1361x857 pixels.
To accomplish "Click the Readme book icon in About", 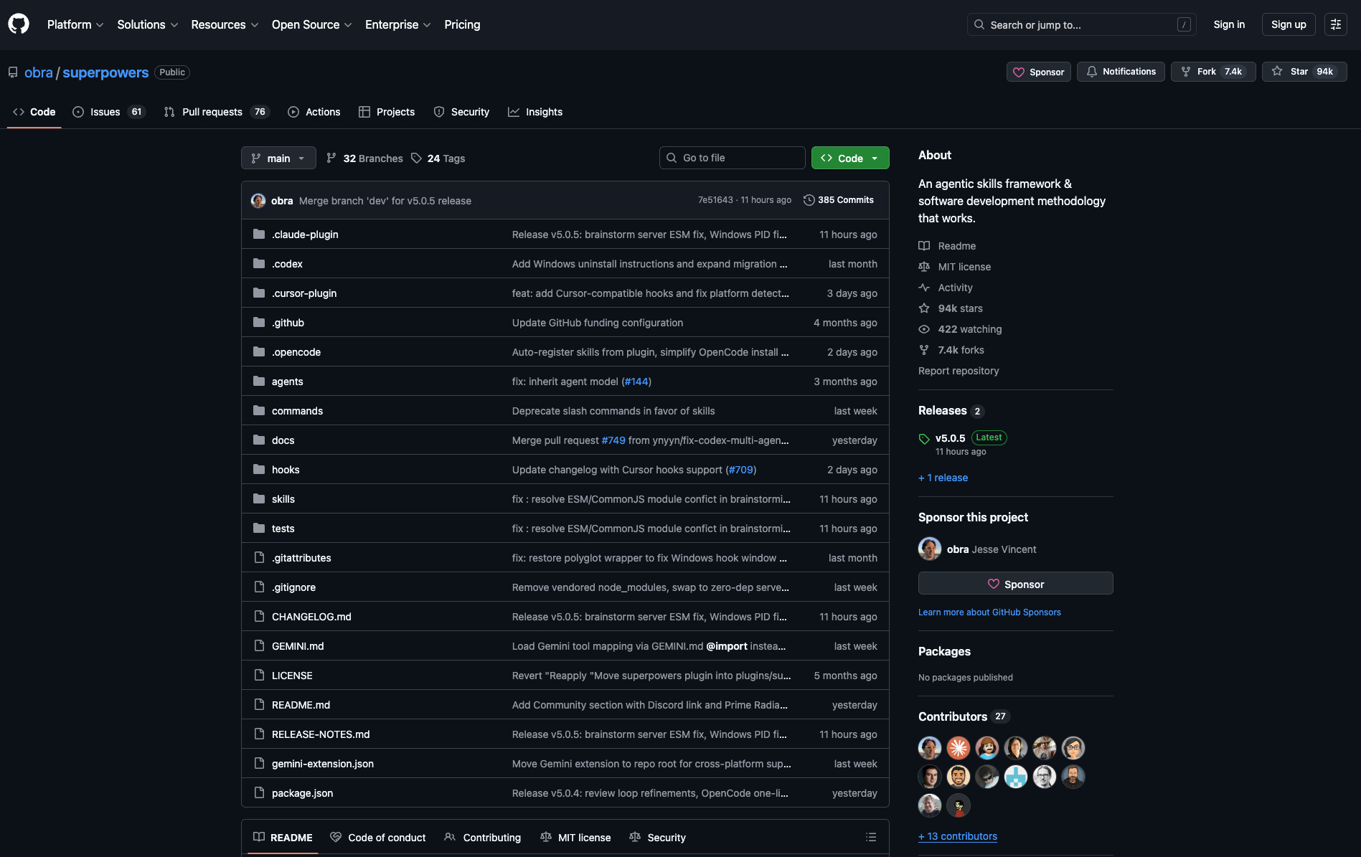I will coord(924,246).
